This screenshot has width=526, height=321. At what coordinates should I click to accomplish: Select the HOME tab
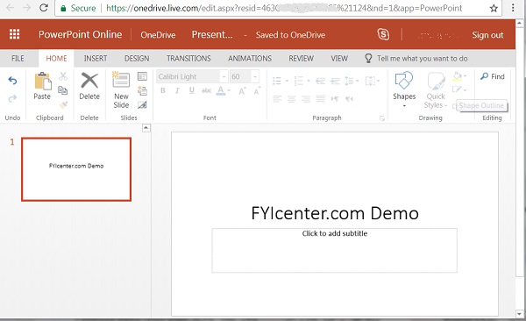click(x=56, y=59)
